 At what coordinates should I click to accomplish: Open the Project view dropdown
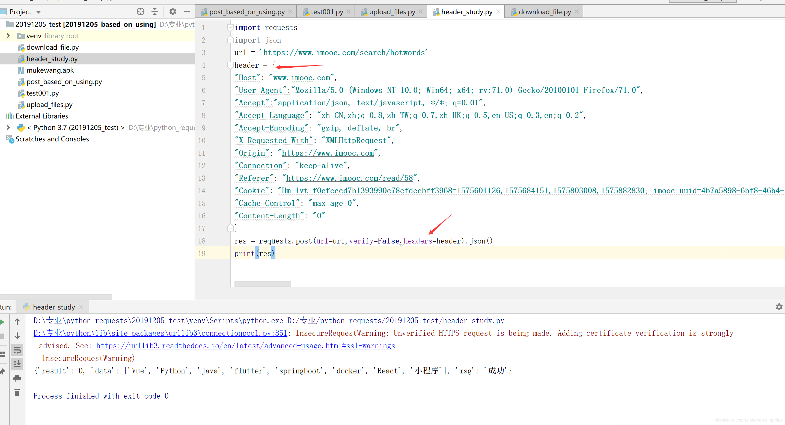[38, 12]
